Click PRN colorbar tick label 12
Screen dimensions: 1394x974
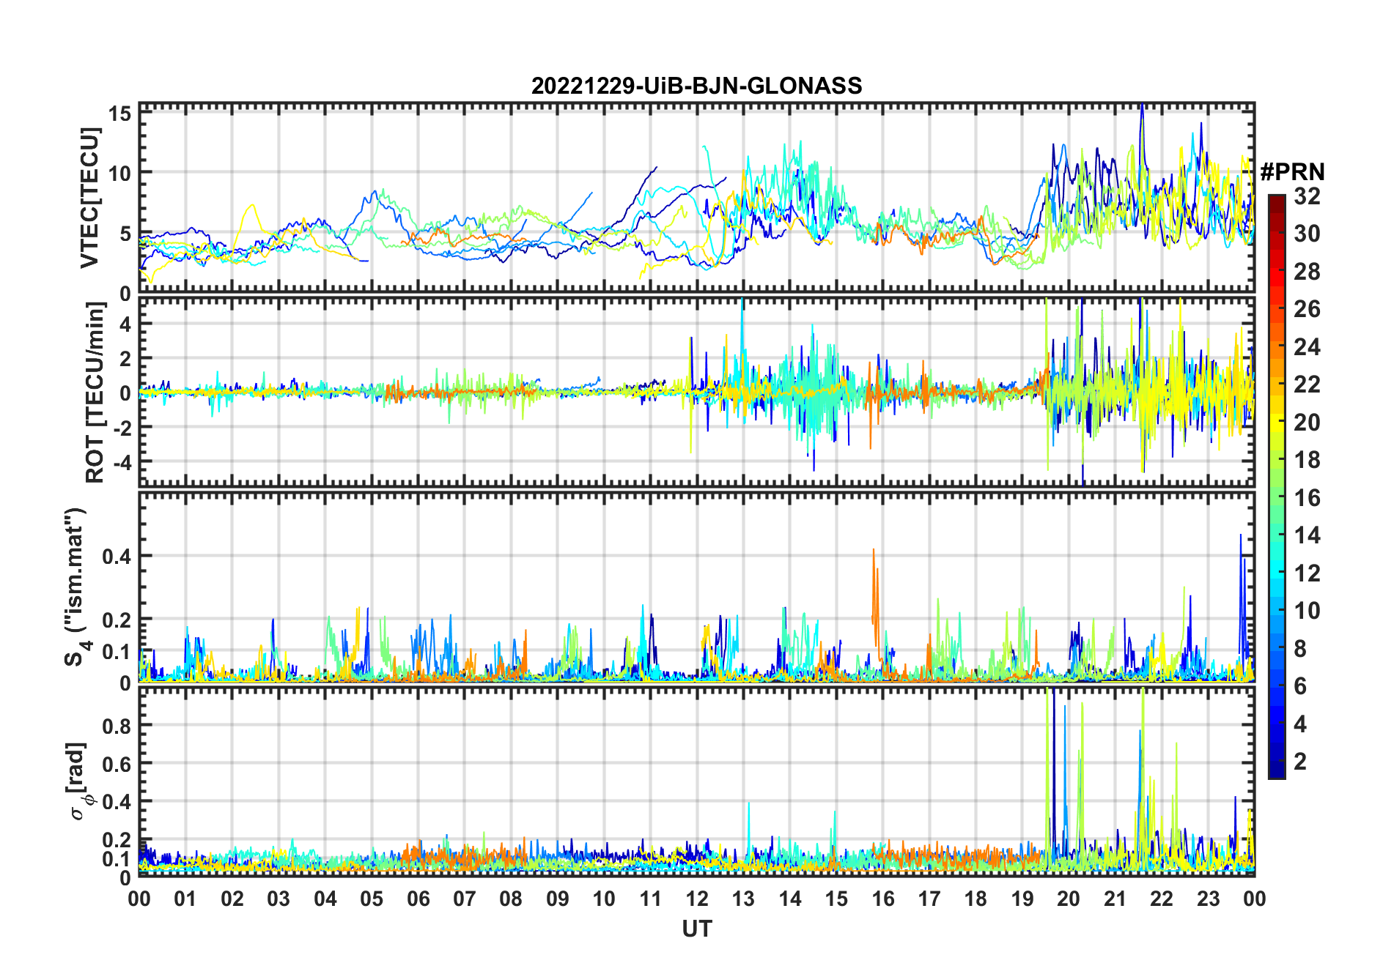coord(1307,573)
